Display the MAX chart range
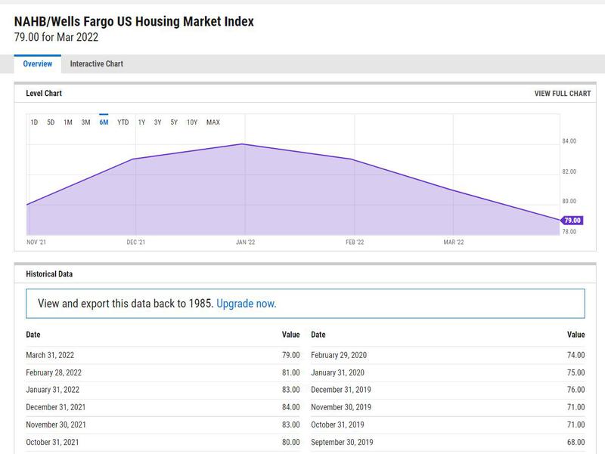The image size is (605, 454). click(x=213, y=122)
